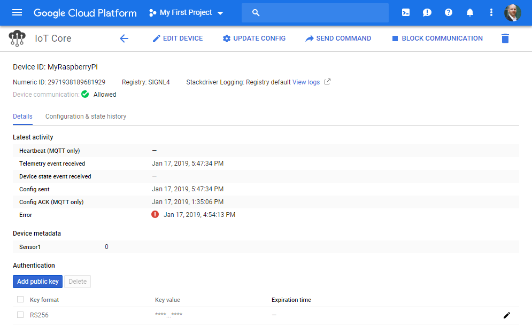Select the Details tab
The width and height of the screenshot is (532, 327).
coord(23,116)
